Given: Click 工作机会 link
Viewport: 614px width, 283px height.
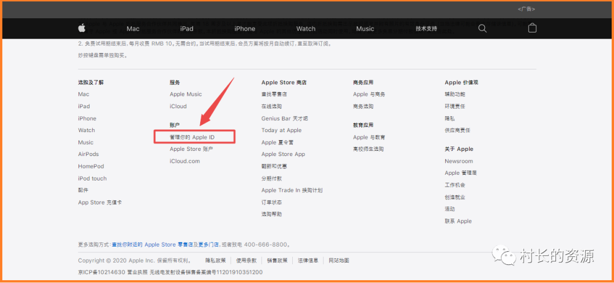Looking at the screenshot, I should pyautogui.click(x=455, y=185).
